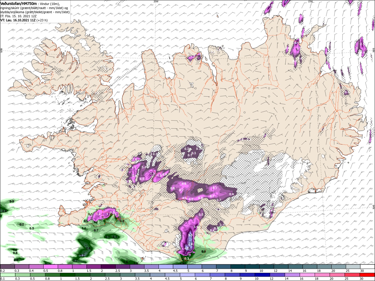Click the 2.7 rainfall value near the bottom edge
This screenshot has height=281, width=375.
pos(75,260)
